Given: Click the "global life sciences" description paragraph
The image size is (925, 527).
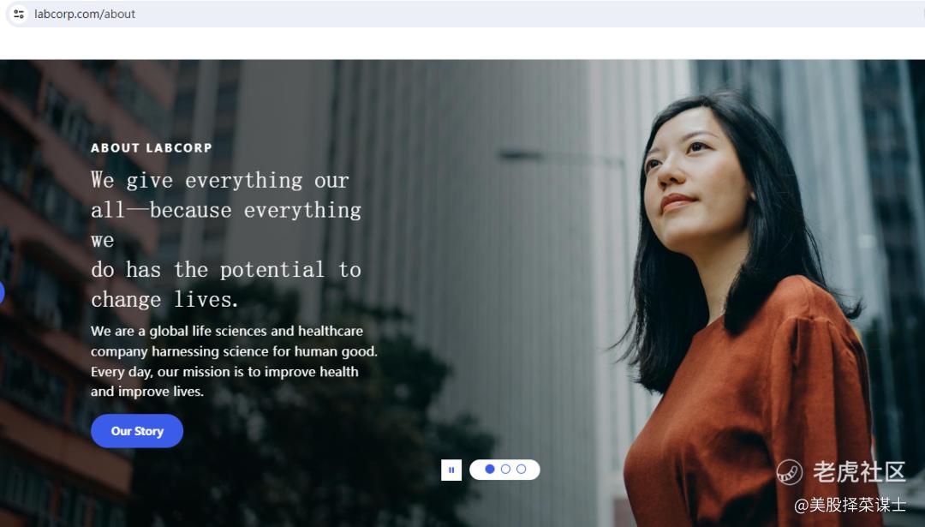Looking at the screenshot, I should click(234, 361).
